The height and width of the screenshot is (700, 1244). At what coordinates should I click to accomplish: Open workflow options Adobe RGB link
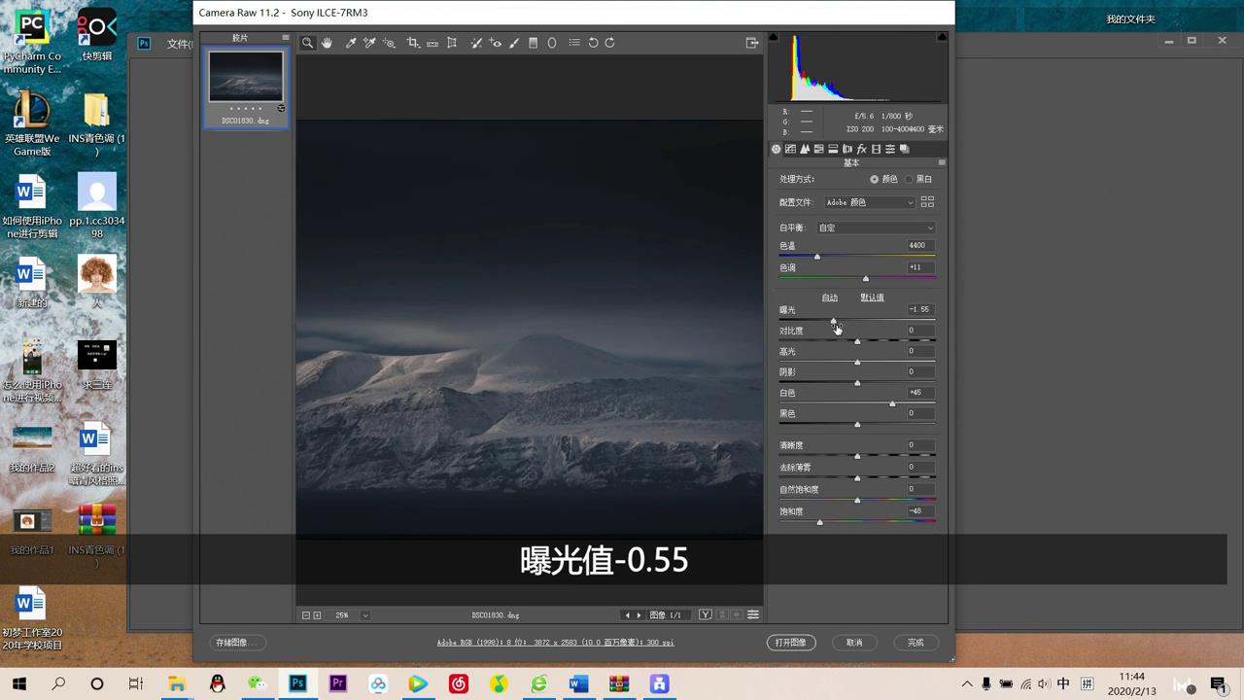[x=555, y=643]
